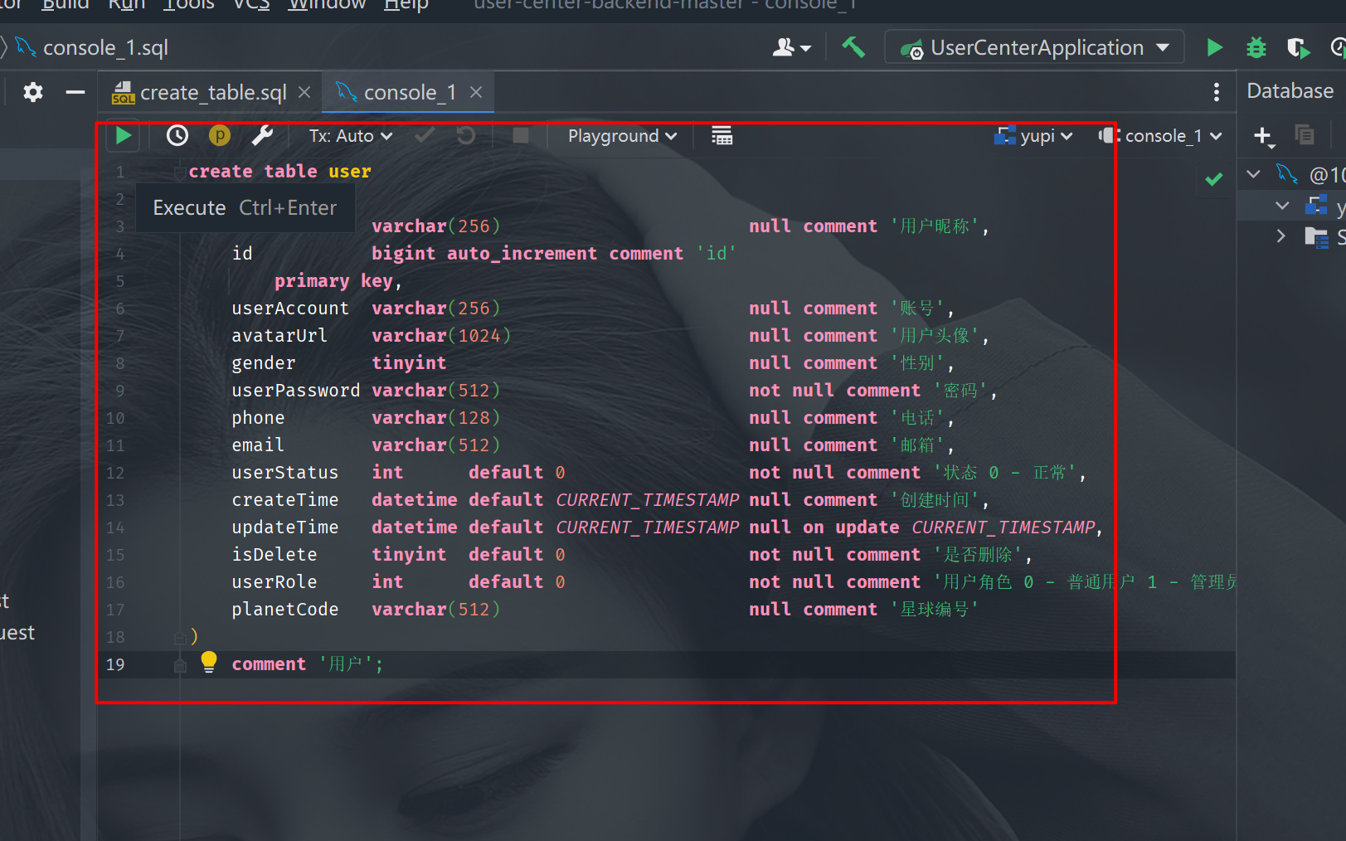1346x841 pixels.
Task: Click the green bug Debug icon
Action: click(x=1256, y=48)
